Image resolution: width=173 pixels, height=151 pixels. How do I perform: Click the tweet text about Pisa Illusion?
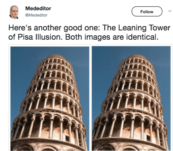[x=89, y=32]
